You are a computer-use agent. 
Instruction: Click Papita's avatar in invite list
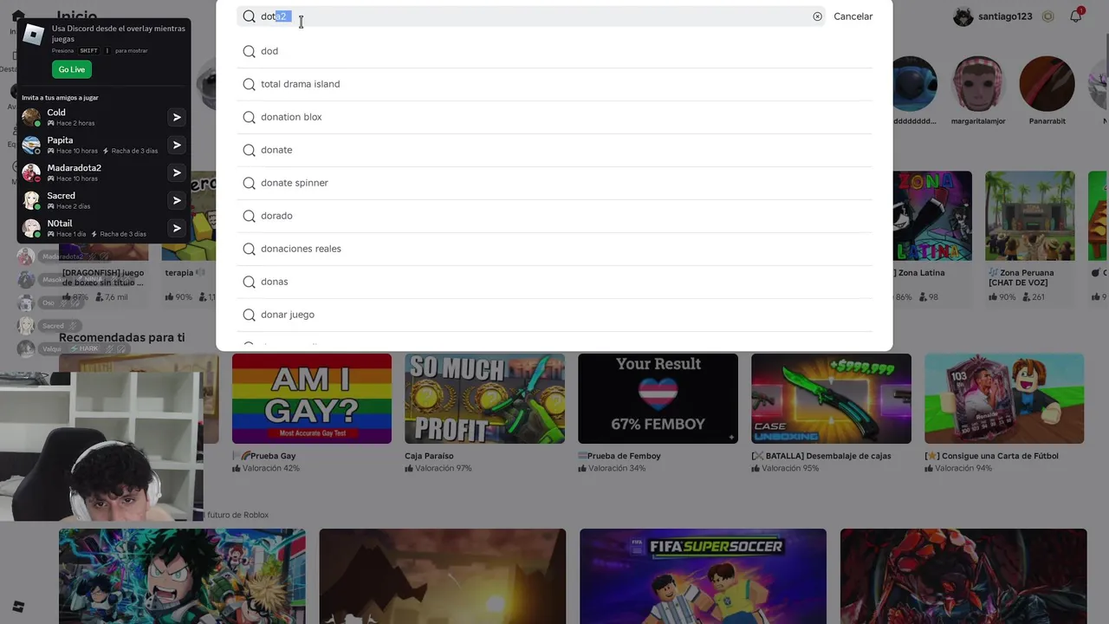pyautogui.click(x=31, y=145)
